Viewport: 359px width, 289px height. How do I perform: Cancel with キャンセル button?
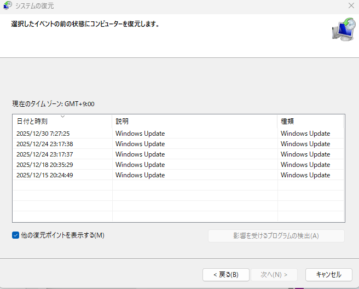point(328,275)
